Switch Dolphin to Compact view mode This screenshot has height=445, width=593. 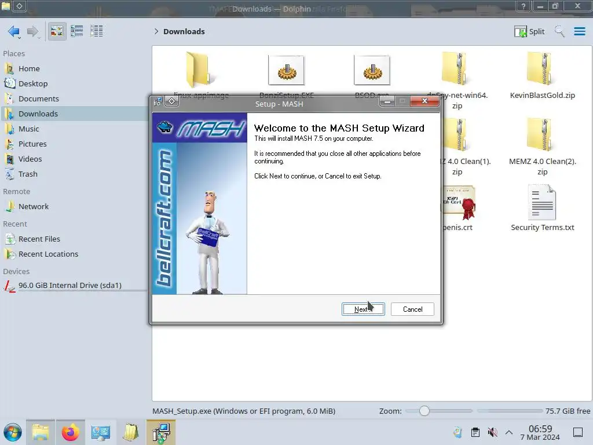click(x=77, y=31)
